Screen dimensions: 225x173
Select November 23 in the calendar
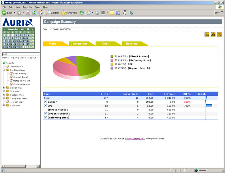pyautogui.click(x=20, y=44)
